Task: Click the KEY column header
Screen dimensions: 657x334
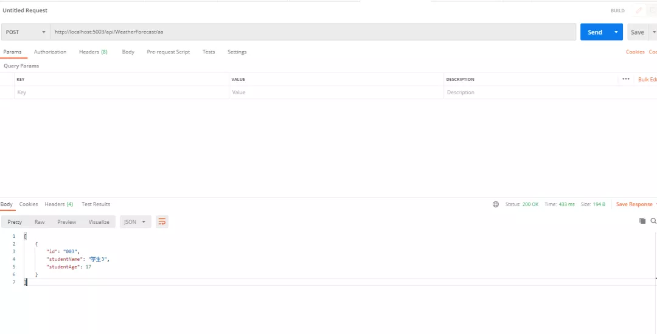Action: 20,79
